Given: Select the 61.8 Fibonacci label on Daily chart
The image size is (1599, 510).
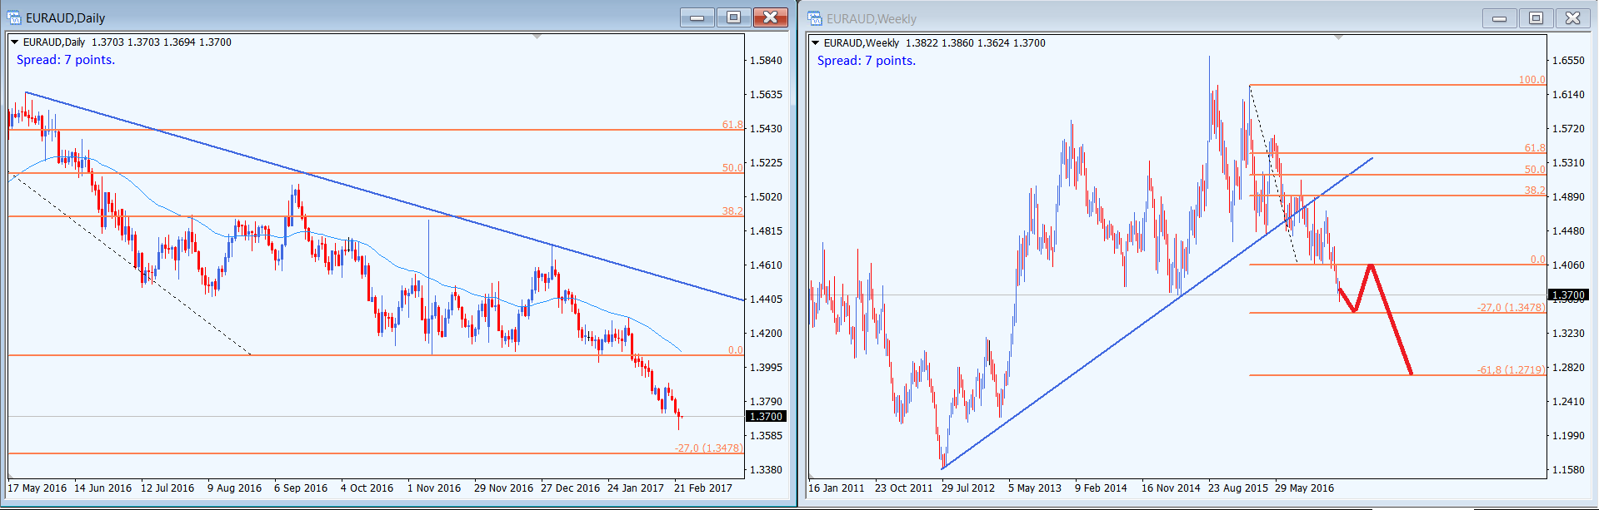Looking at the screenshot, I should [x=732, y=125].
